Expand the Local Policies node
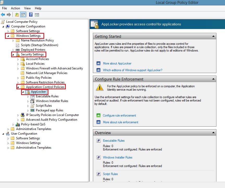Screen dimensions: 225x188 18,64
